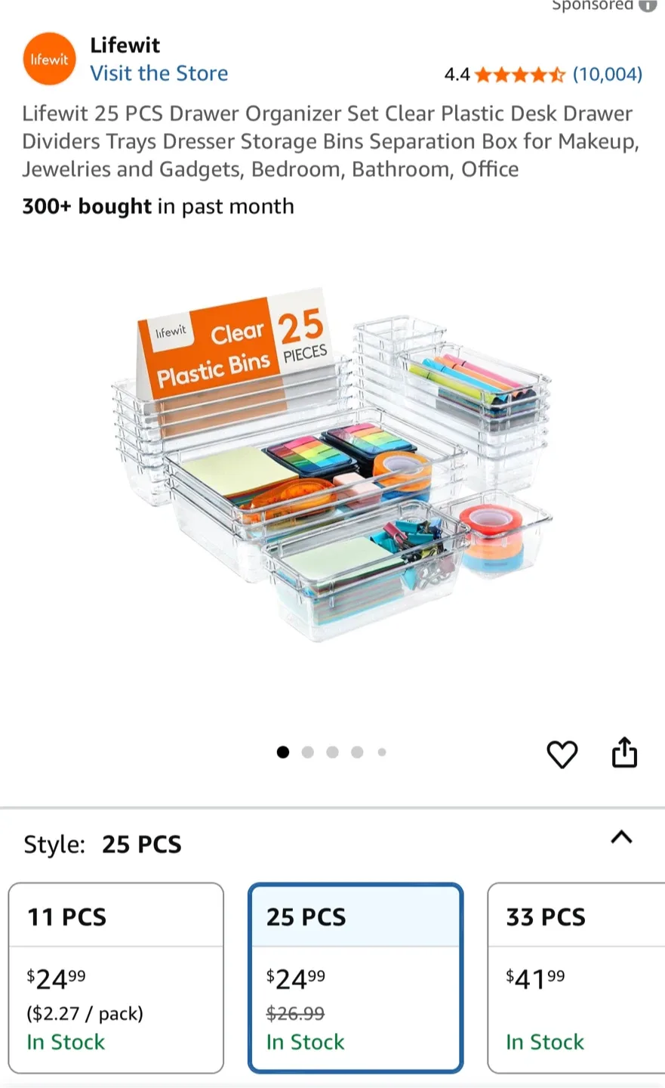Tap the product title text
The image size is (665, 1088).
pyautogui.click(x=331, y=141)
